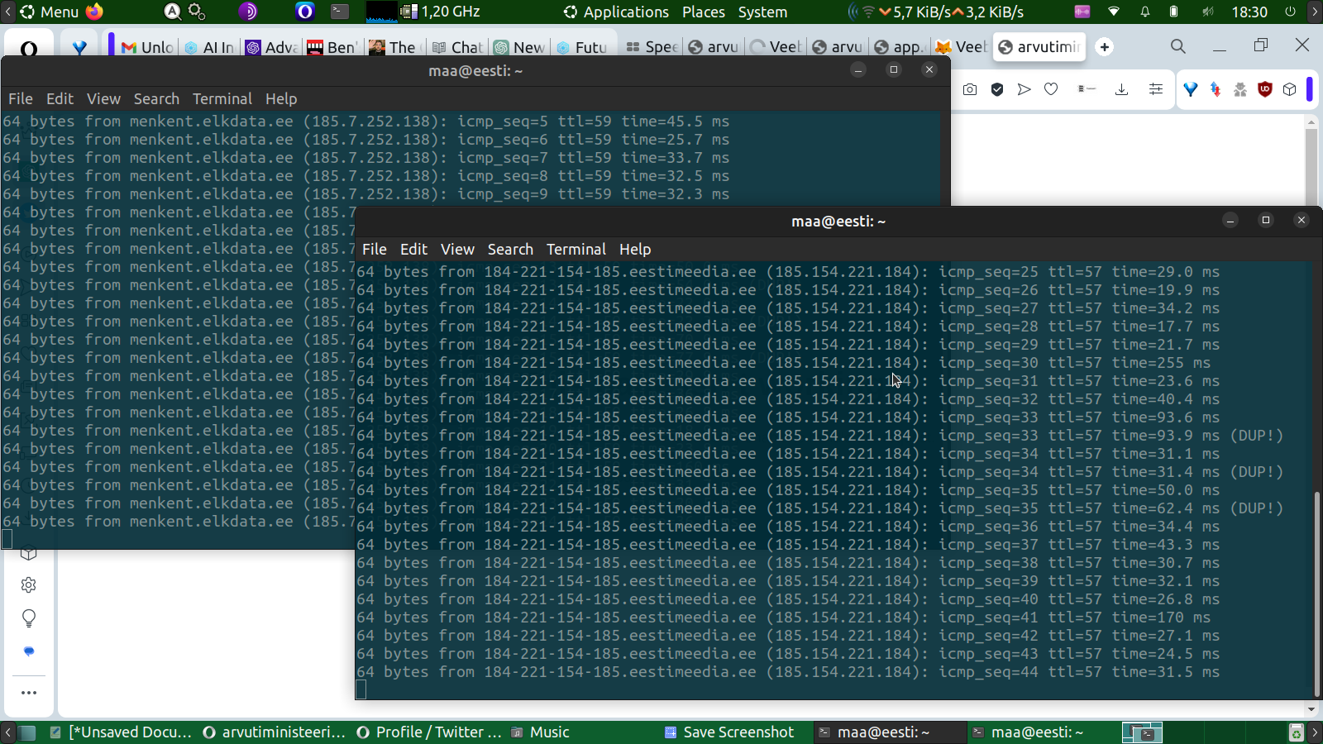Switch to Music taskbar window
The image size is (1323, 744).
pos(541,732)
